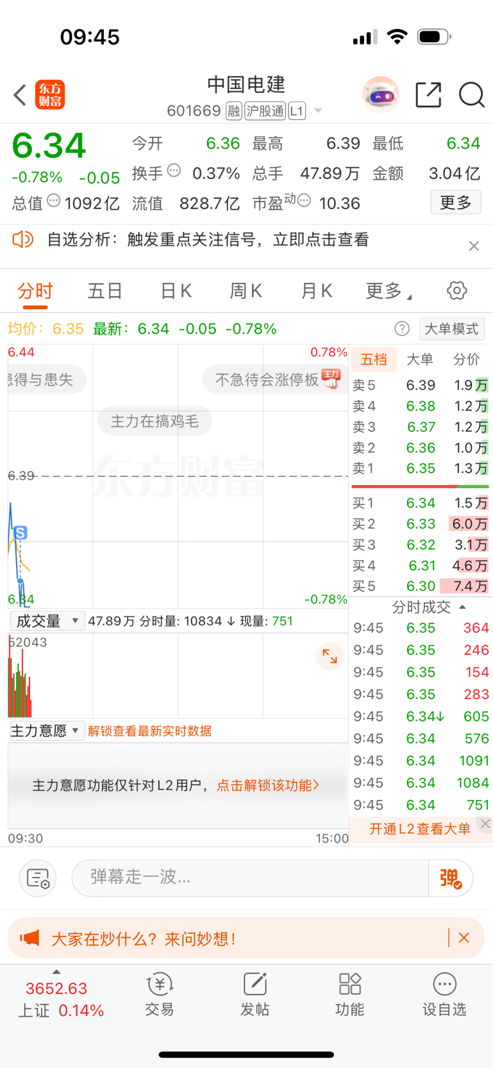Screen dimensions: 493x1068
Task: Open the 成交量 indicator dropdown
Action: coord(47,621)
